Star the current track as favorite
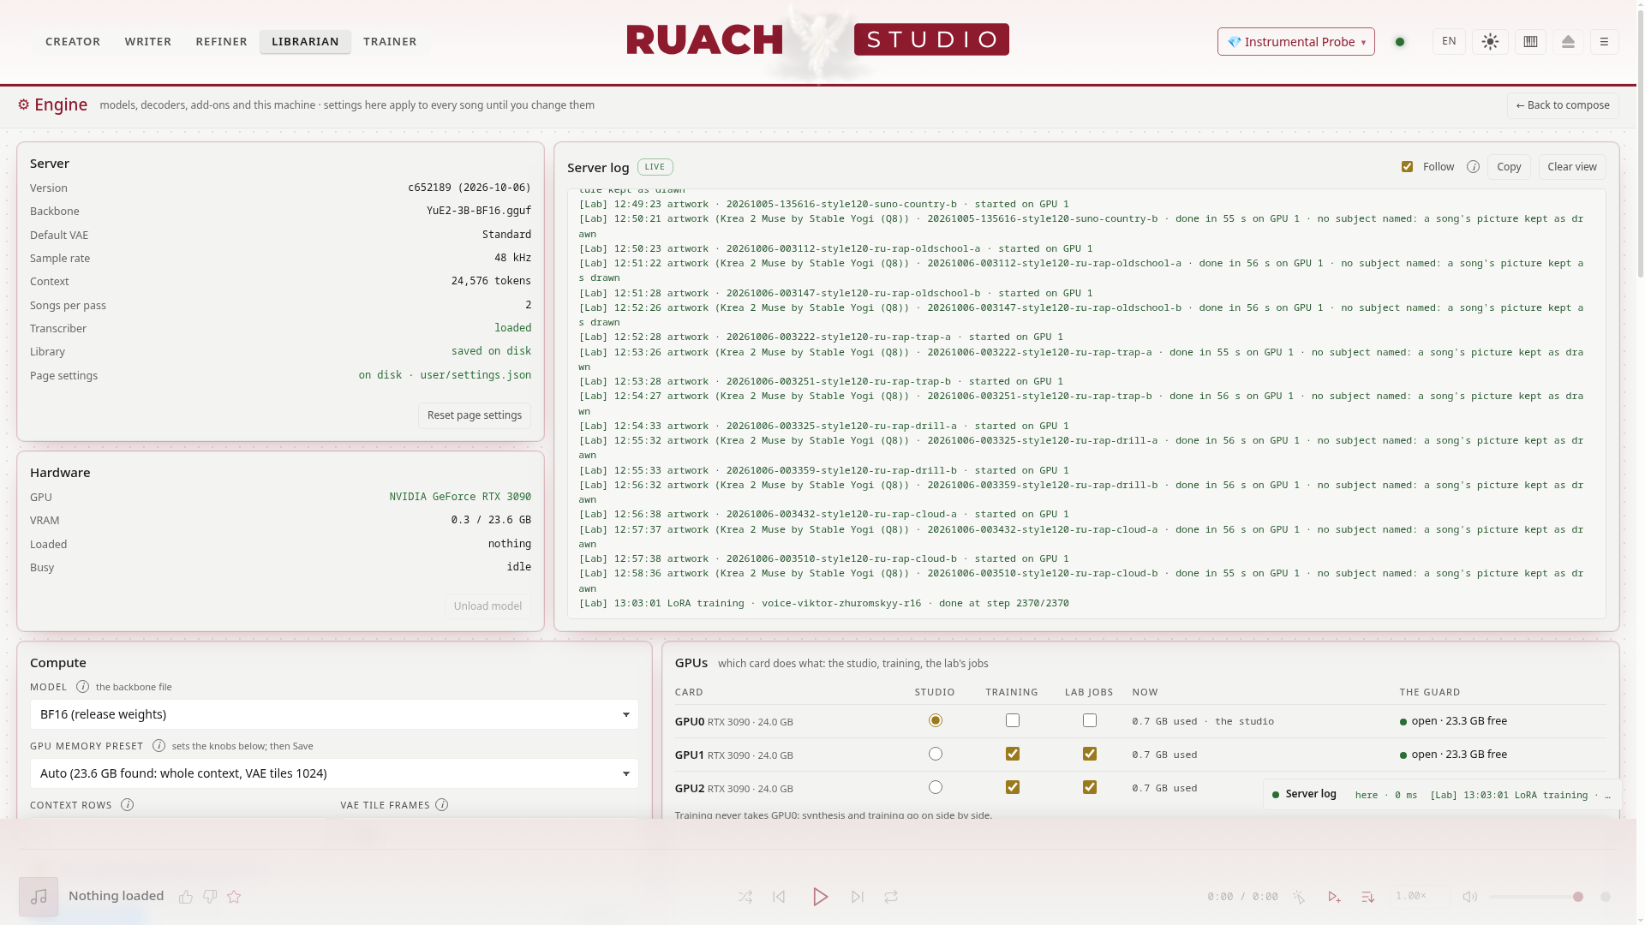The height and width of the screenshot is (925, 1645). pos(234,897)
